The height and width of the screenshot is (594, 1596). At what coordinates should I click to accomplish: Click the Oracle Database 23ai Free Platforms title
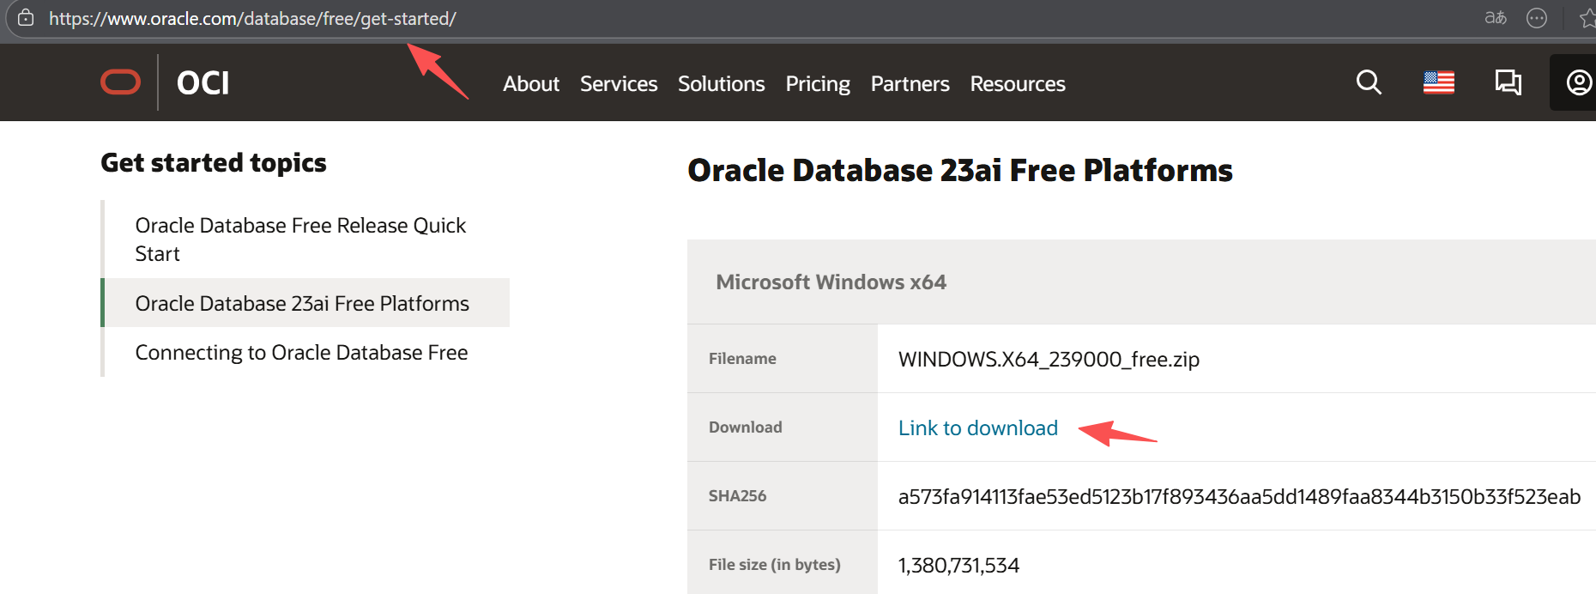point(960,171)
